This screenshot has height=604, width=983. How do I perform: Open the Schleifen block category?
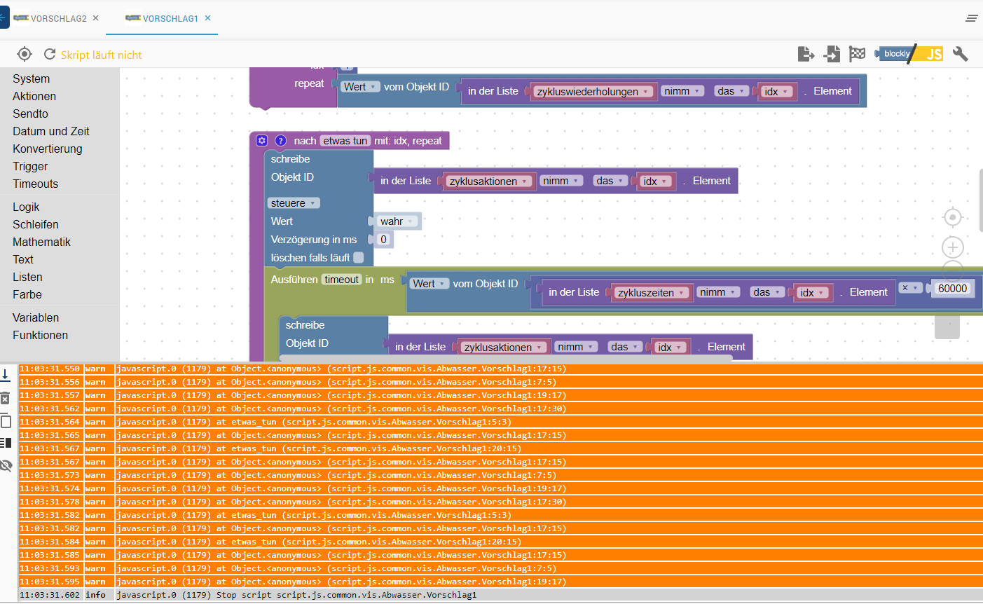click(x=36, y=224)
